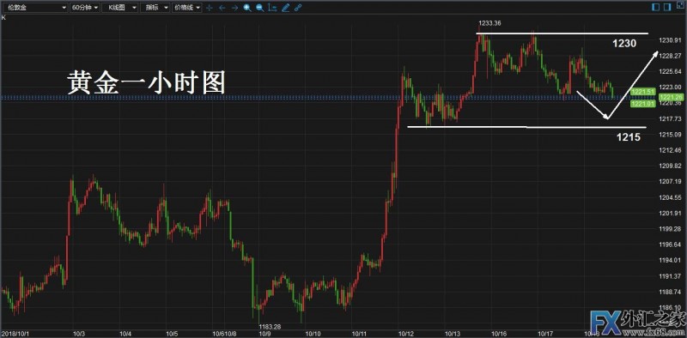Viewport: 687px width, 338px height.
Task: Zoom out with the magnifier minus icon
Action: (x=260, y=8)
